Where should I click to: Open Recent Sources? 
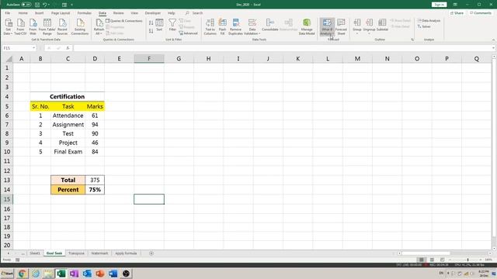62,26
